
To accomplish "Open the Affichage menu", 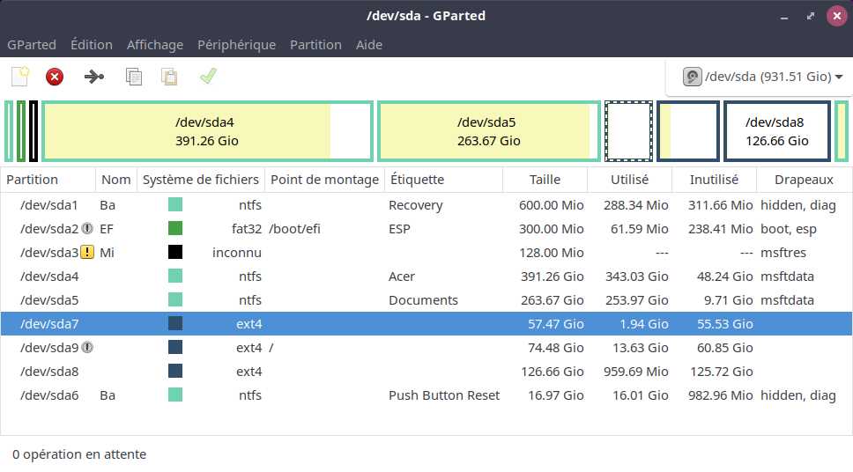I will [155, 45].
